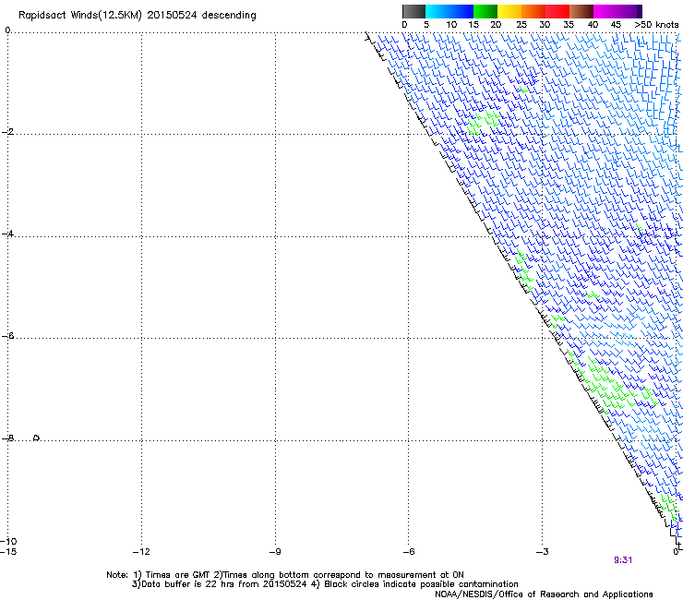Click the purple 9:31 pass time label

pyautogui.click(x=623, y=560)
